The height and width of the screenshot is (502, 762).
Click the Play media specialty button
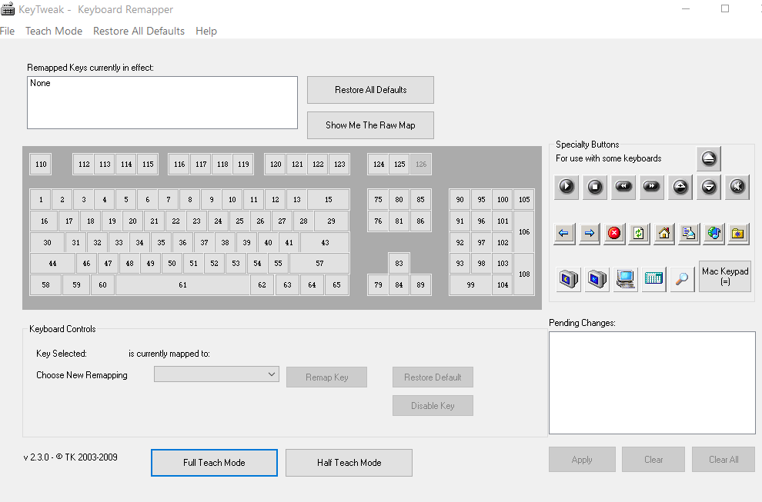566,186
